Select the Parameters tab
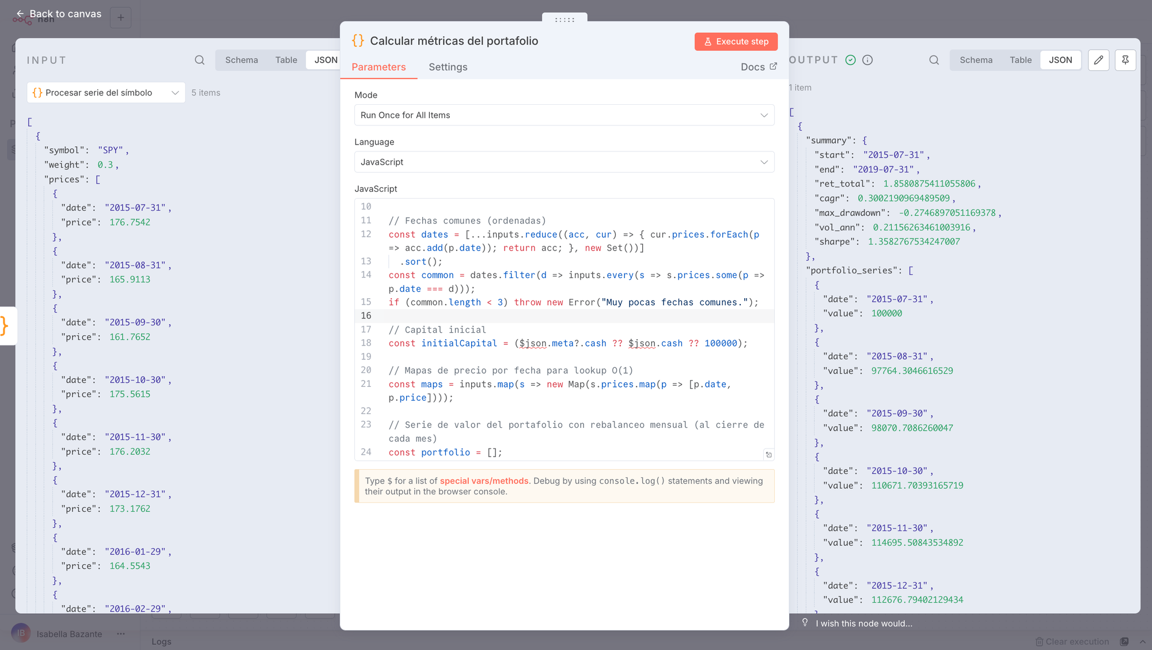Viewport: 1152px width, 650px height. [x=378, y=67]
